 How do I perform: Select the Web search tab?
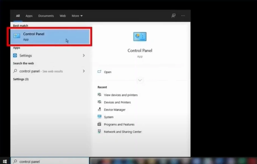click(63, 16)
